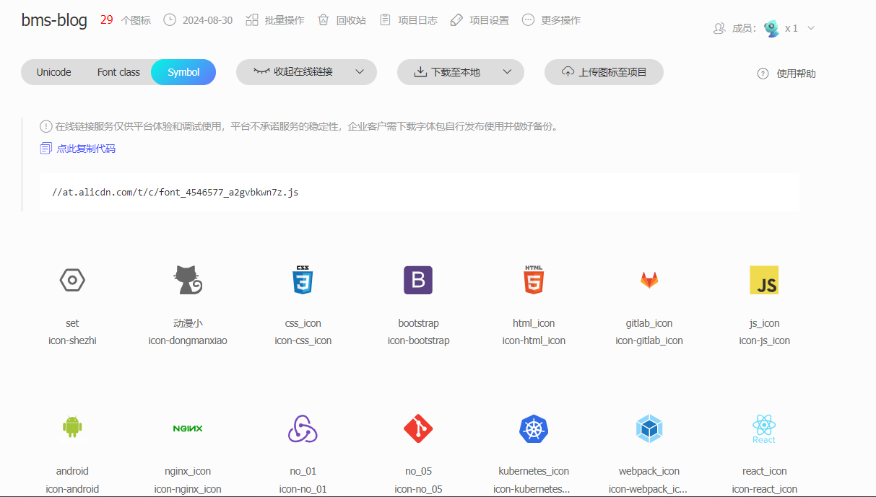Click the bootstrap icon thumbnail

click(x=417, y=280)
